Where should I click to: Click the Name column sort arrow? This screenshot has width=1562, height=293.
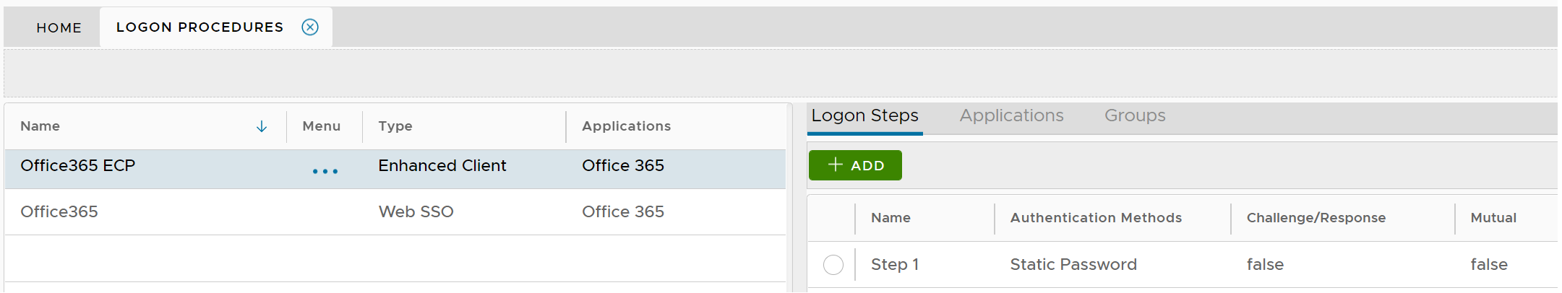point(262,127)
